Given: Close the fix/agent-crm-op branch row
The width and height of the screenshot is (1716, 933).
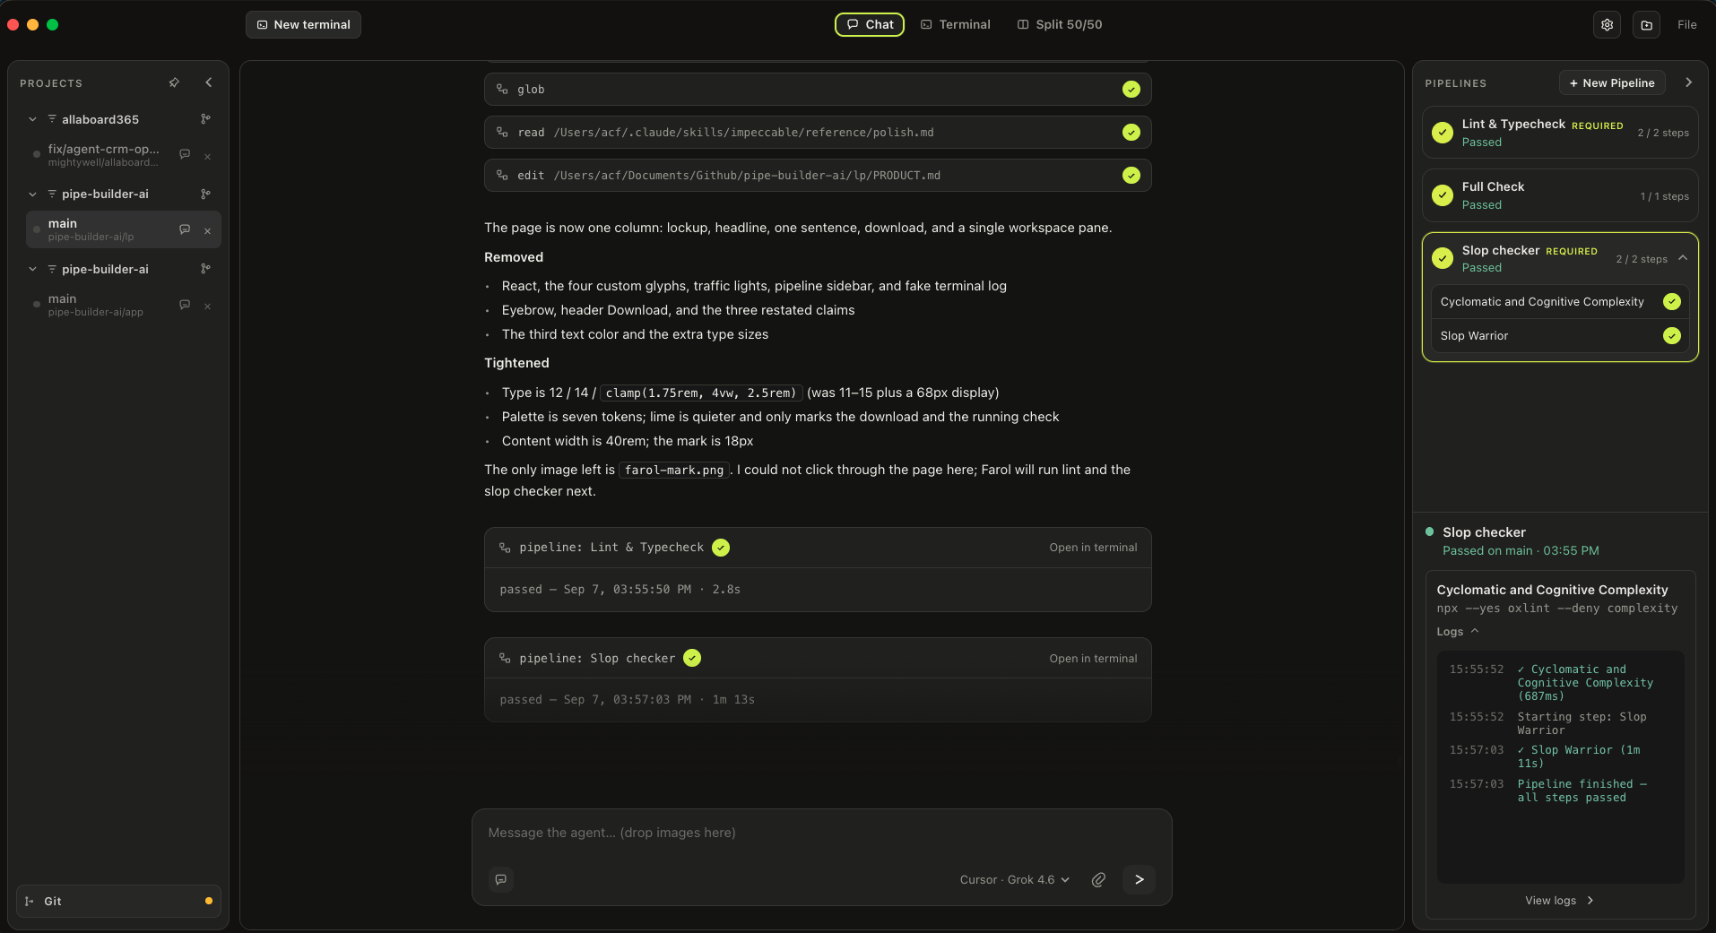Looking at the screenshot, I should pos(207,156).
